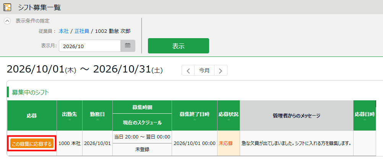The width and height of the screenshot is (383, 161).
Task: Click the 募集時間 header
Action: tap(142, 107)
